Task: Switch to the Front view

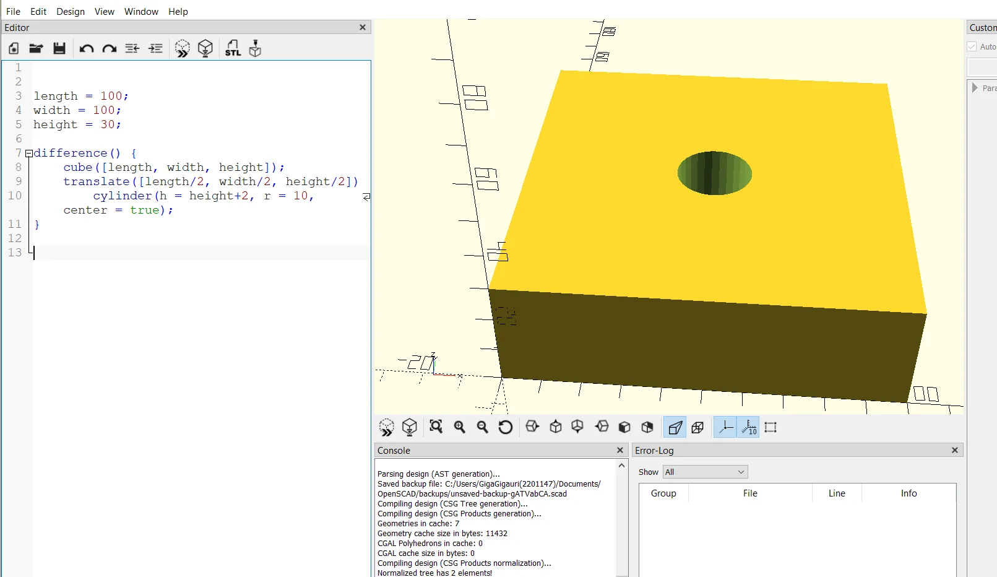Action: [624, 427]
